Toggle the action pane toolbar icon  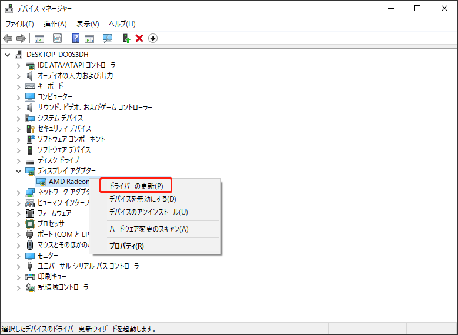89,38
